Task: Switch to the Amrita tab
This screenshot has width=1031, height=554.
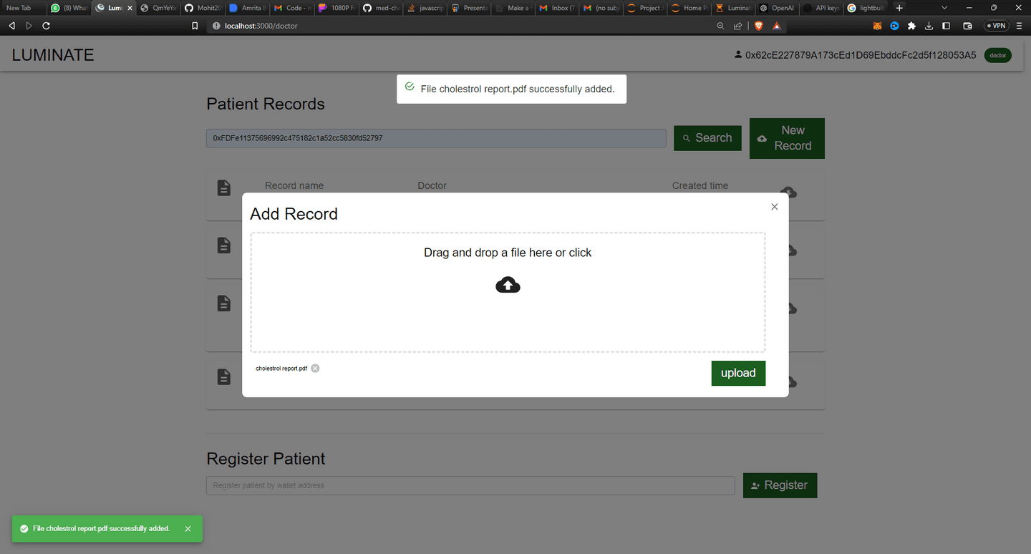Action: tap(247, 8)
